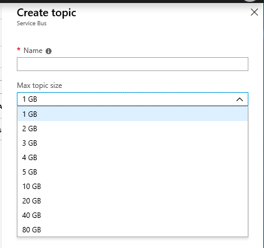This screenshot has width=264, height=248.
Task: Click the Name field label
Action: pos(33,51)
